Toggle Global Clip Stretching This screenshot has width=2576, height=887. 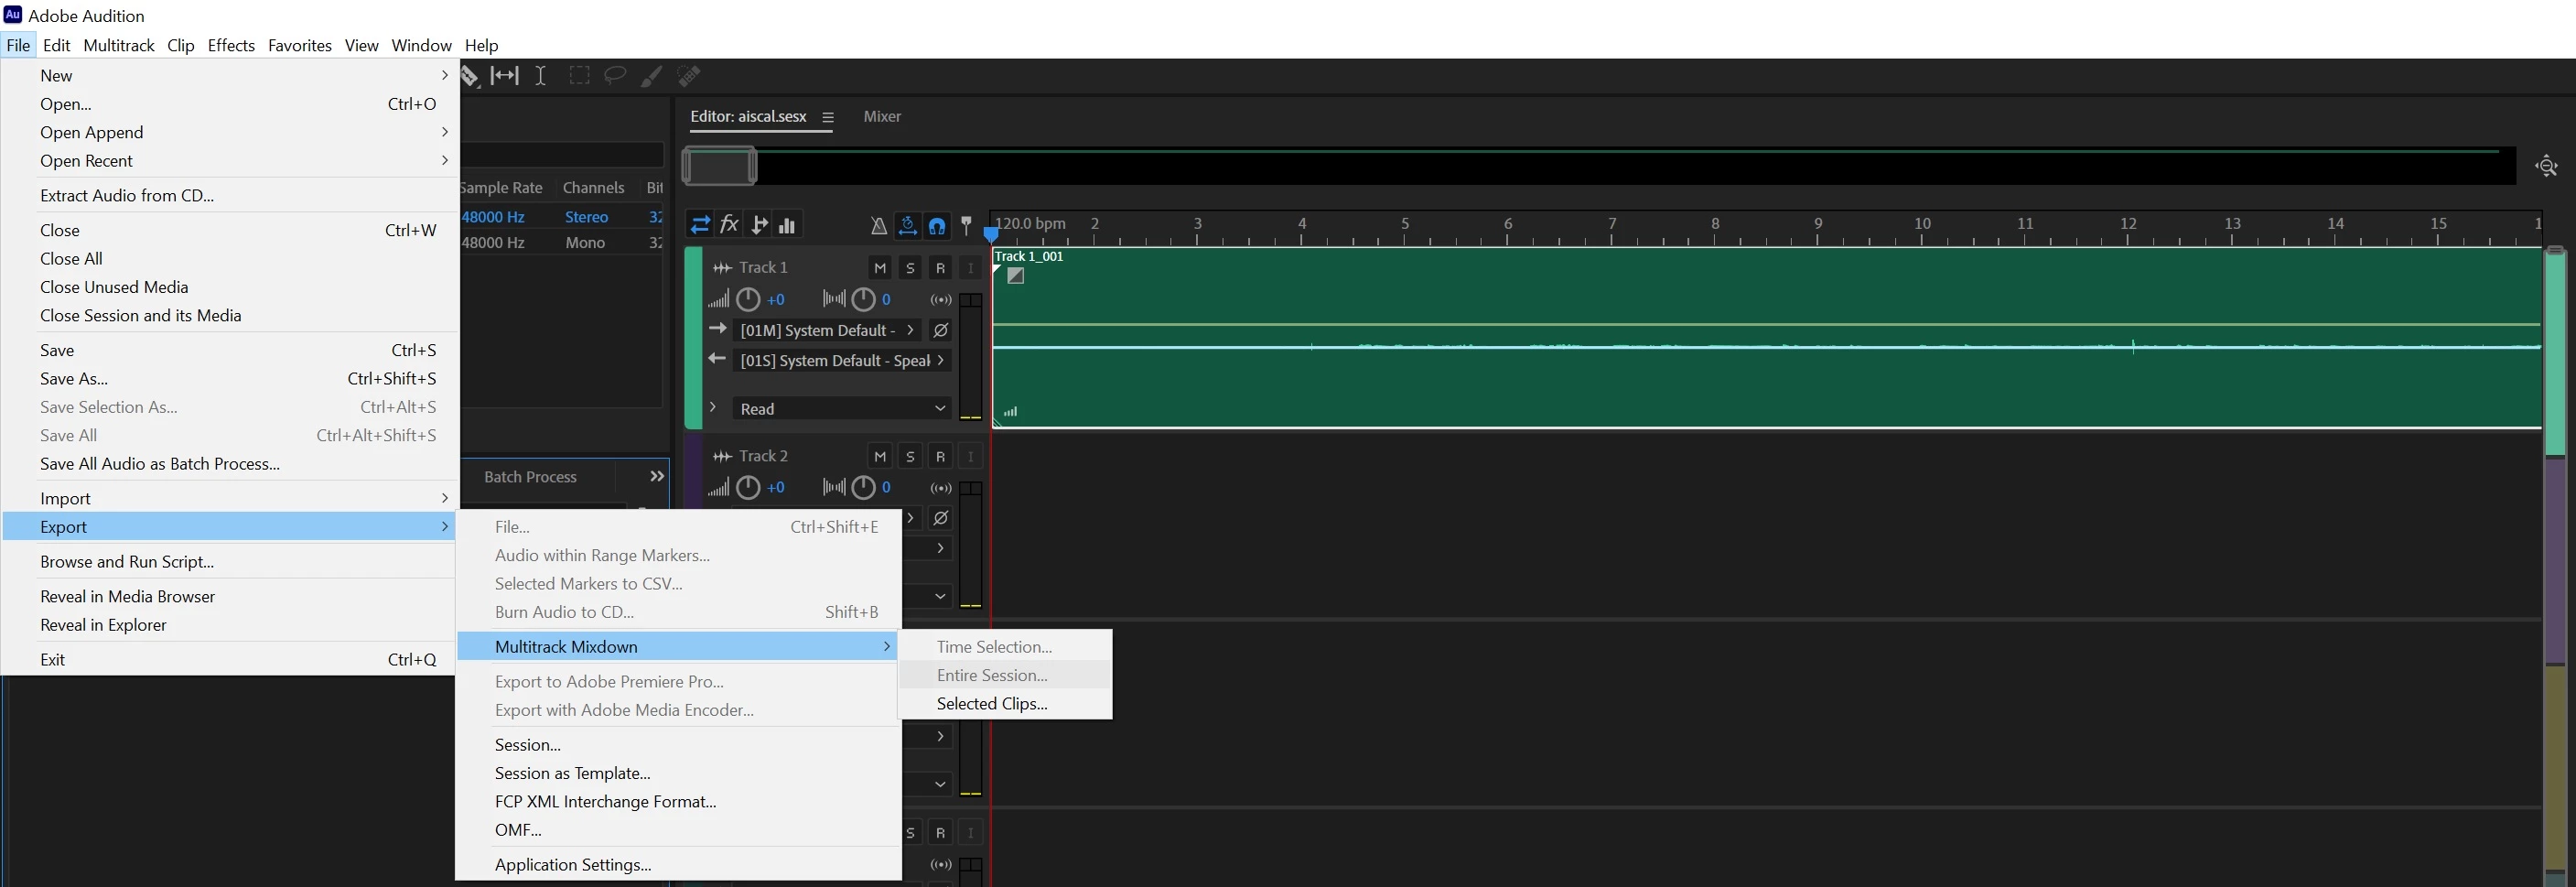[x=907, y=226]
